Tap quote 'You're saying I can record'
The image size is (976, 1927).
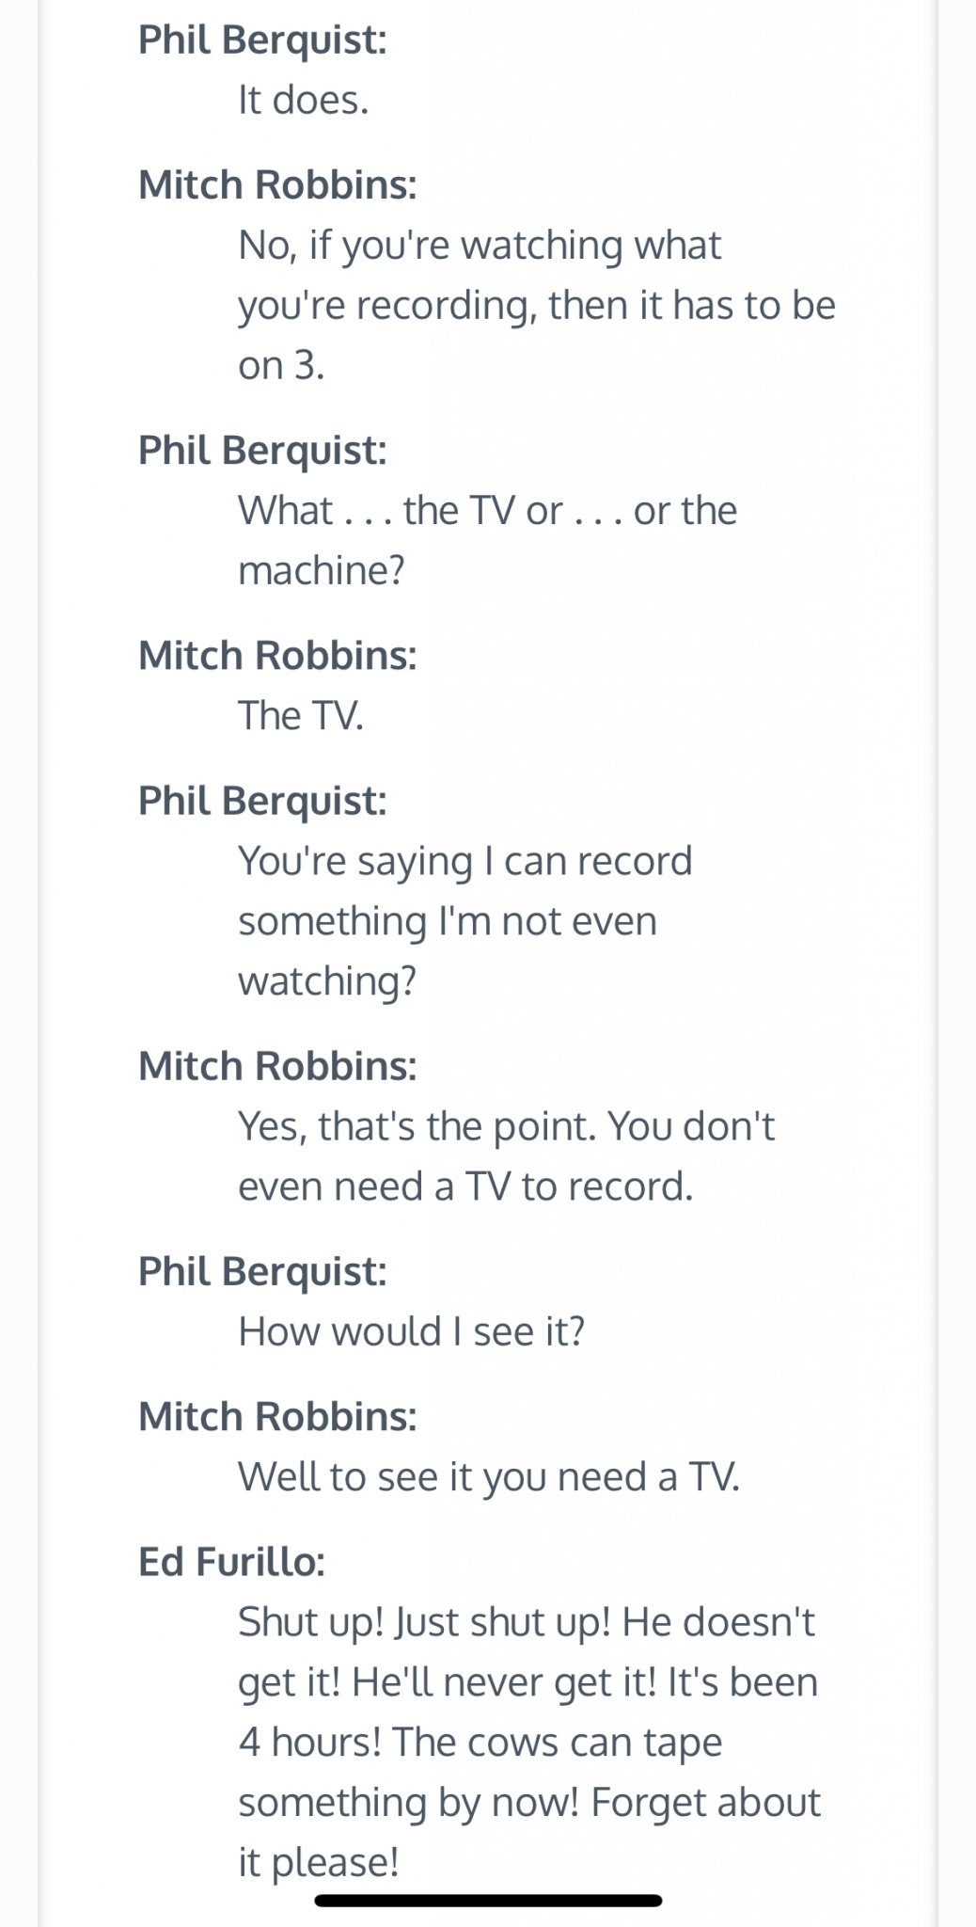click(x=464, y=862)
